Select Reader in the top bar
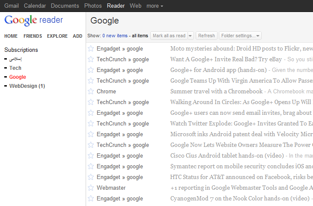Viewport: 313px width, 206px height. click(116, 6)
